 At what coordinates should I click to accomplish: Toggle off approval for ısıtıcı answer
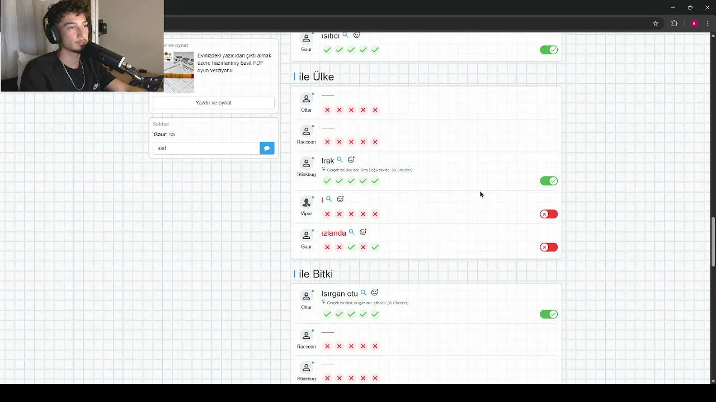[549, 50]
